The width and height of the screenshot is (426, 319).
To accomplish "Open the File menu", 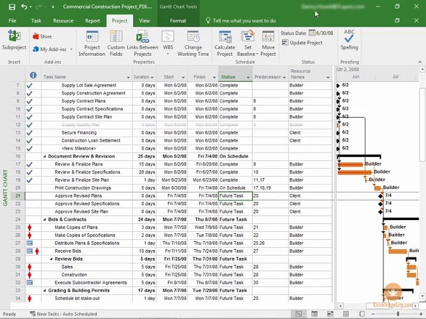I will tap(12, 21).
